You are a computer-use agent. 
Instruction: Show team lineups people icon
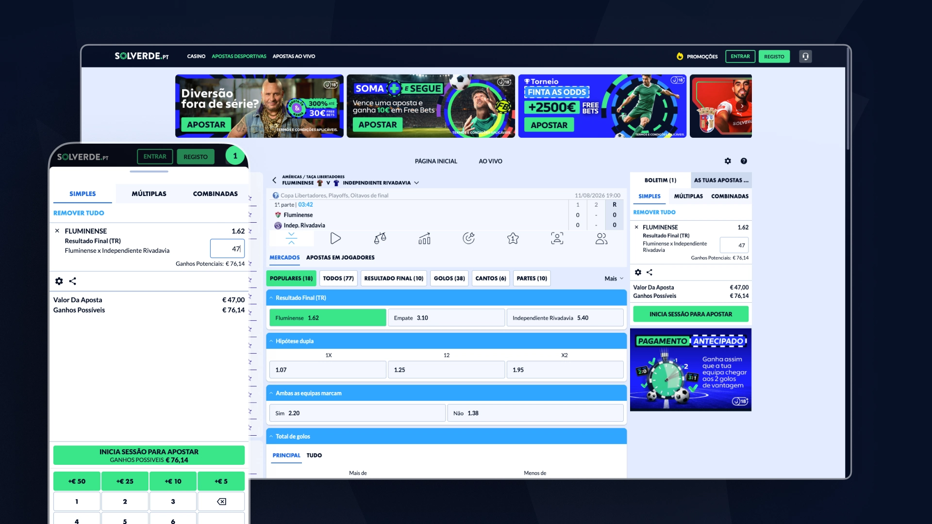point(601,238)
